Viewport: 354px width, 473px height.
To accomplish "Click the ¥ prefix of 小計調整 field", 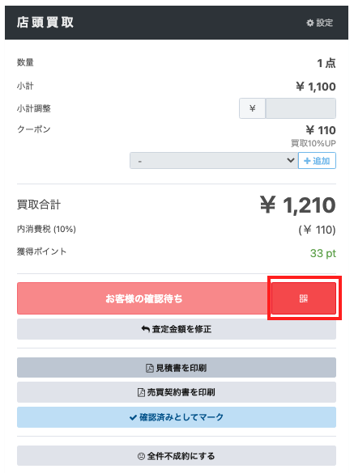I will pos(253,108).
